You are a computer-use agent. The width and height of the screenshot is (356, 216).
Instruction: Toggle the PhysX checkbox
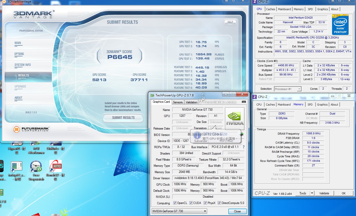coord(205,203)
